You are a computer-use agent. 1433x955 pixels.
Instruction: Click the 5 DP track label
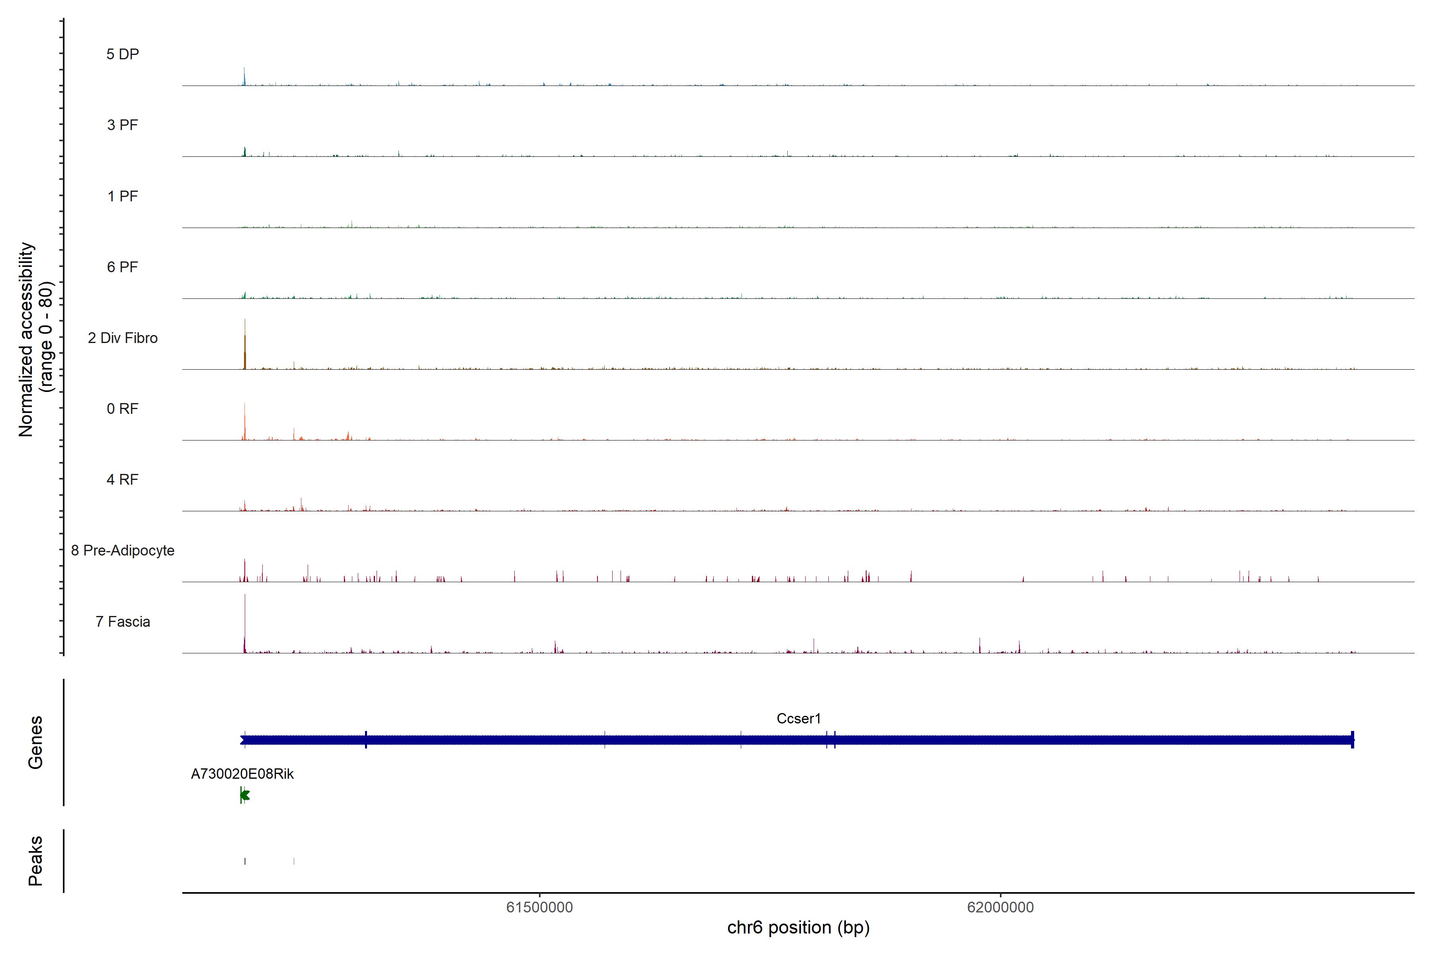[x=123, y=54]
